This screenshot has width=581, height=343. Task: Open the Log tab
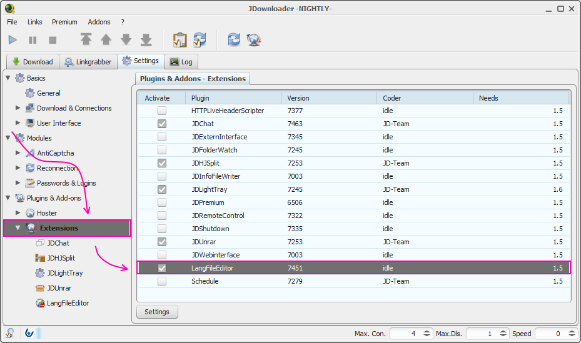pyautogui.click(x=181, y=62)
